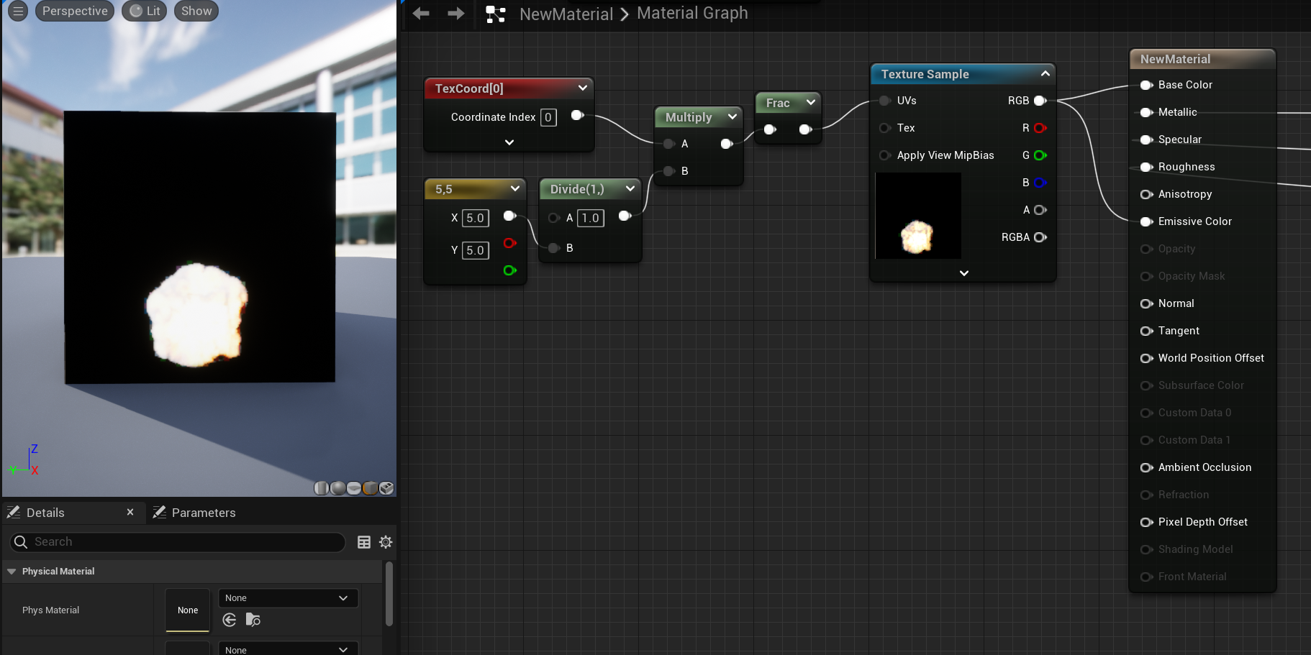Viewport: 1311px width, 655px height.
Task: Use selected asset arrow for Phys Material
Action: click(230, 620)
